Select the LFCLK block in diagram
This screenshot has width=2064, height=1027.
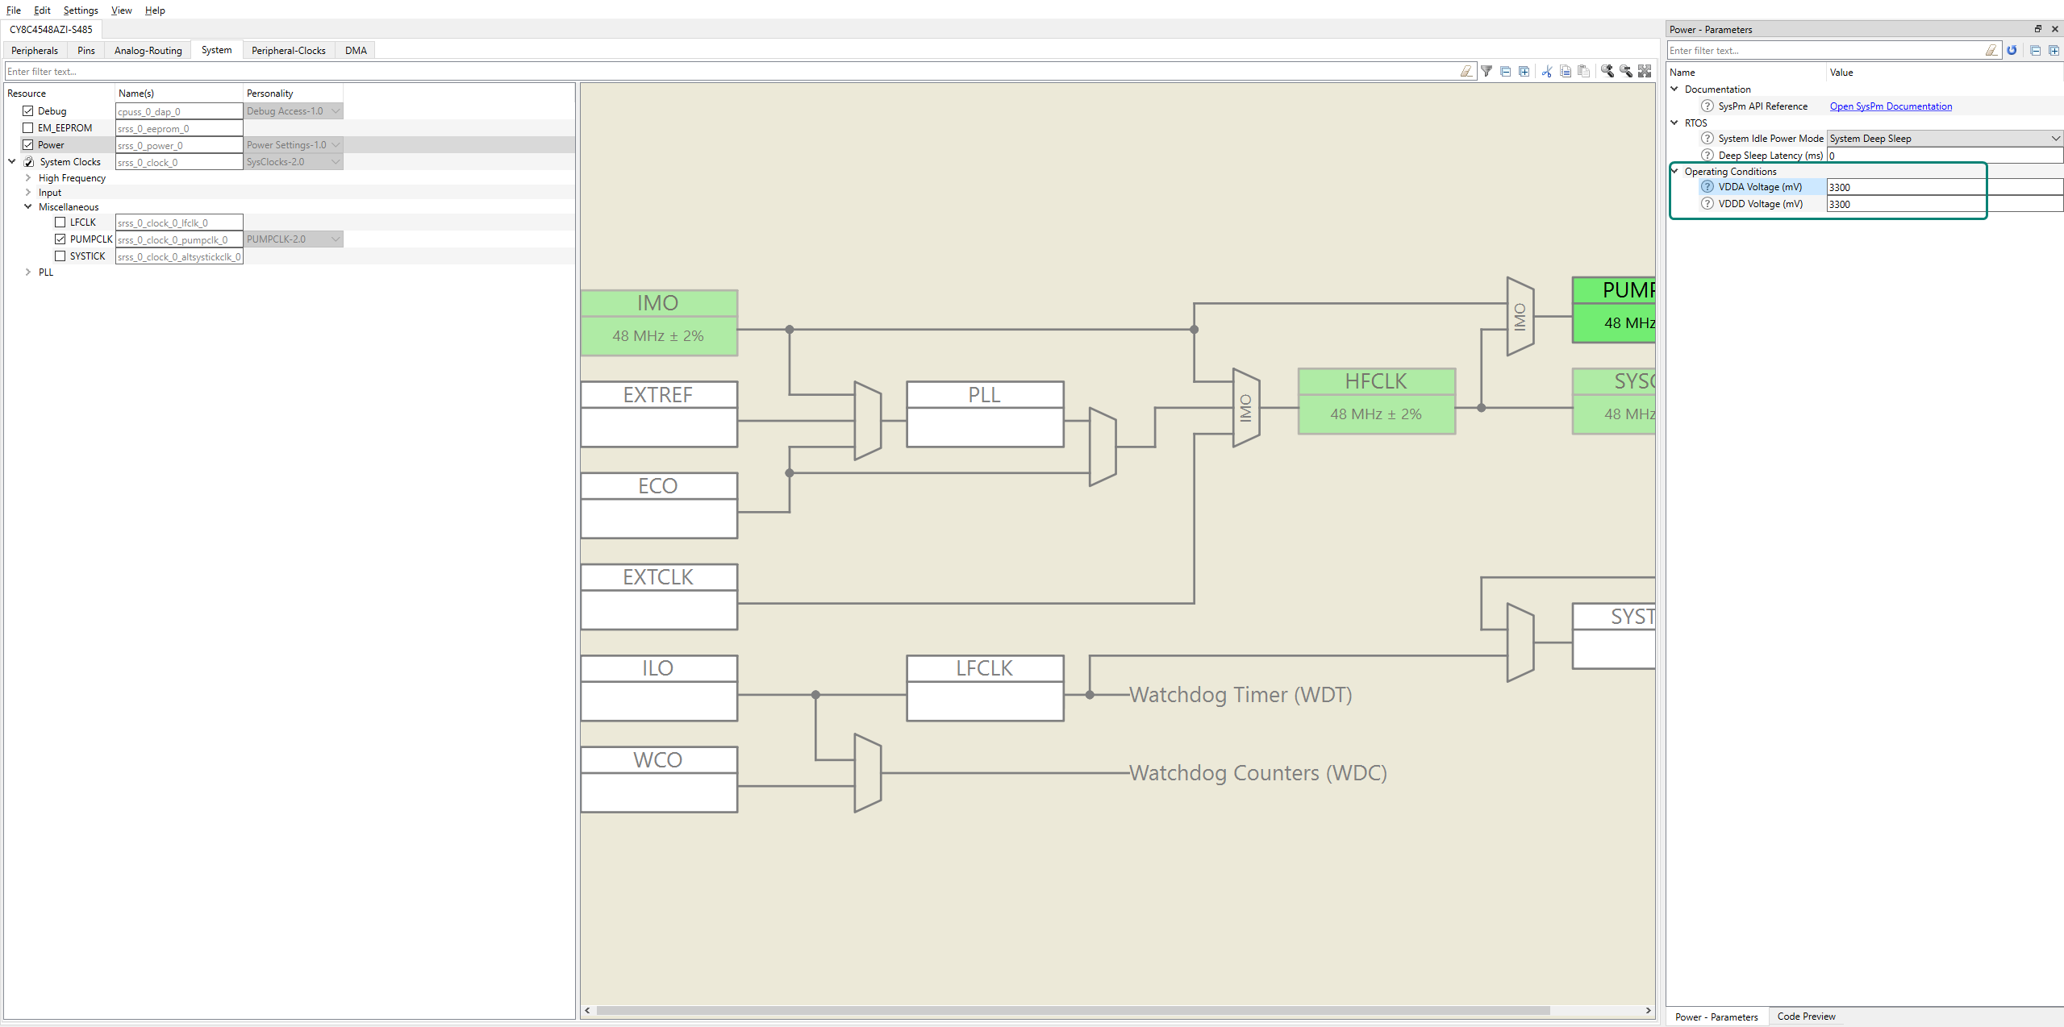tap(985, 688)
